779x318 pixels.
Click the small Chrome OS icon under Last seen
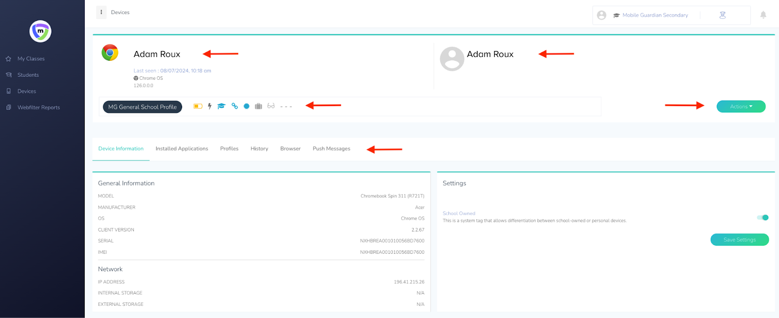click(x=136, y=78)
